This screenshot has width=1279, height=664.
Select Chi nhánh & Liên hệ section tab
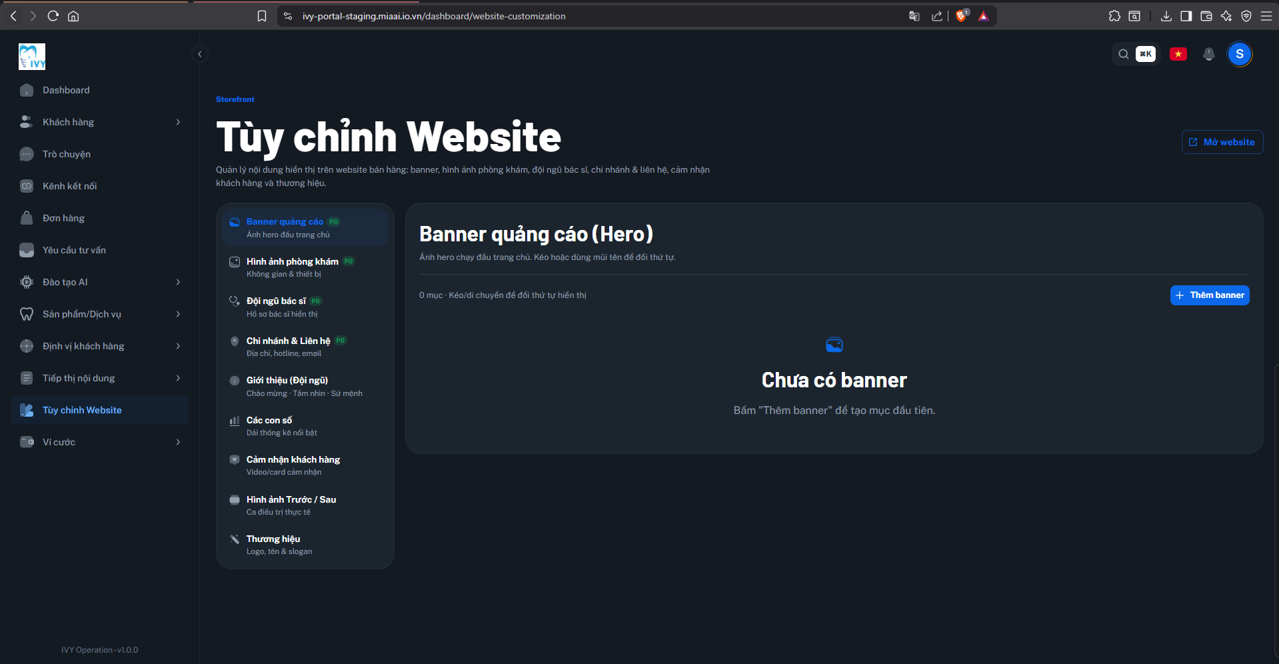[305, 347]
